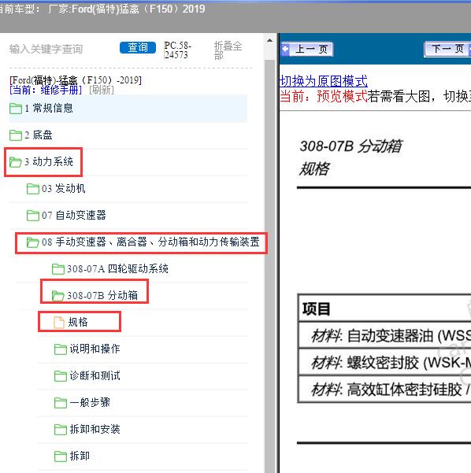Click 切换为原图模式 link
This screenshot has width=471, height=473.
coord(324,81)
